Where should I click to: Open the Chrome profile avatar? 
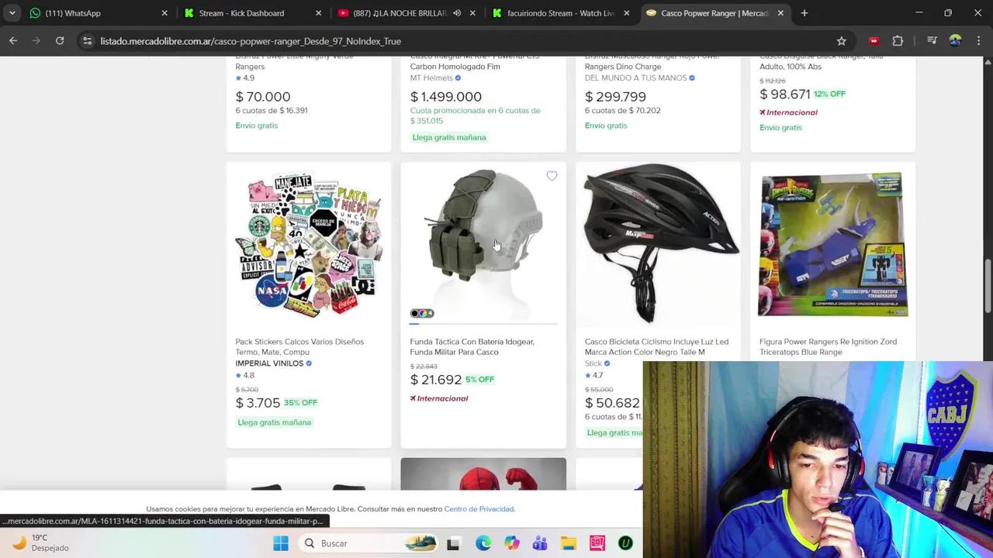pyautogui.click(x=955, y=41)
